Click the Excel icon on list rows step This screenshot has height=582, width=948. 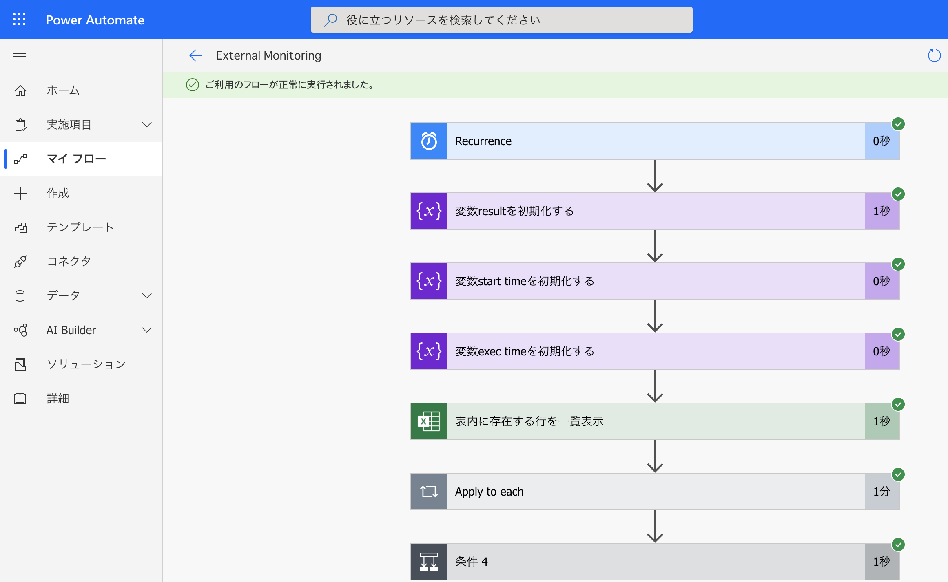[x=429, y=421]
